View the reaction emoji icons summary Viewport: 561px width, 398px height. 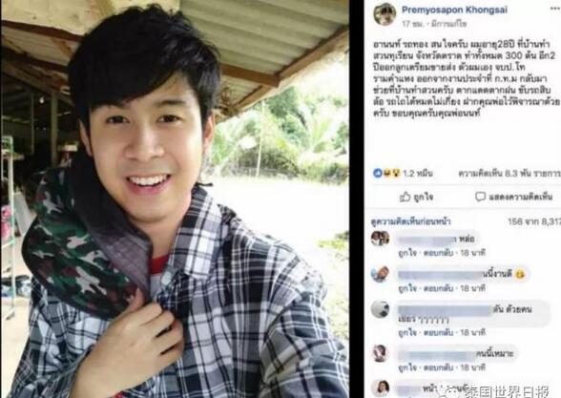coord(386,174)
